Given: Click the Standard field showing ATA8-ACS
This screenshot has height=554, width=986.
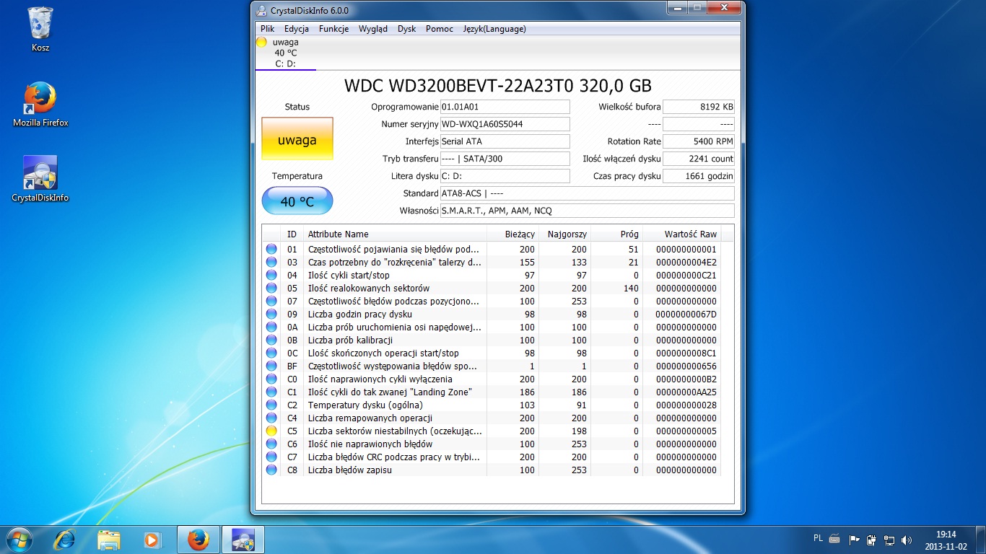Looking at the screenshot, I should tap(587, 193).
